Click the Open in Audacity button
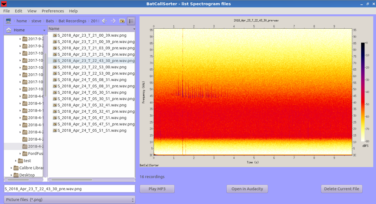376x204 pixels. [247, 189]
